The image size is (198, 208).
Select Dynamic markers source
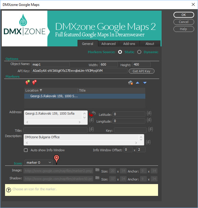click(x=139, y=52)
